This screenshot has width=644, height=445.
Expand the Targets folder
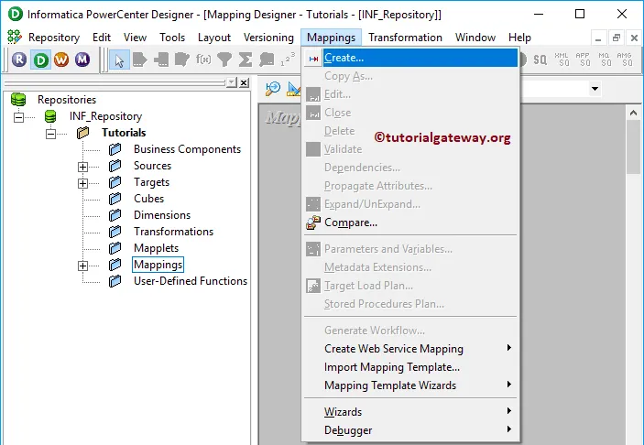coord(82,183)
